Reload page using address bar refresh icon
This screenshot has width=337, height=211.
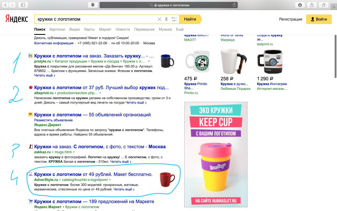click(234, 5)
